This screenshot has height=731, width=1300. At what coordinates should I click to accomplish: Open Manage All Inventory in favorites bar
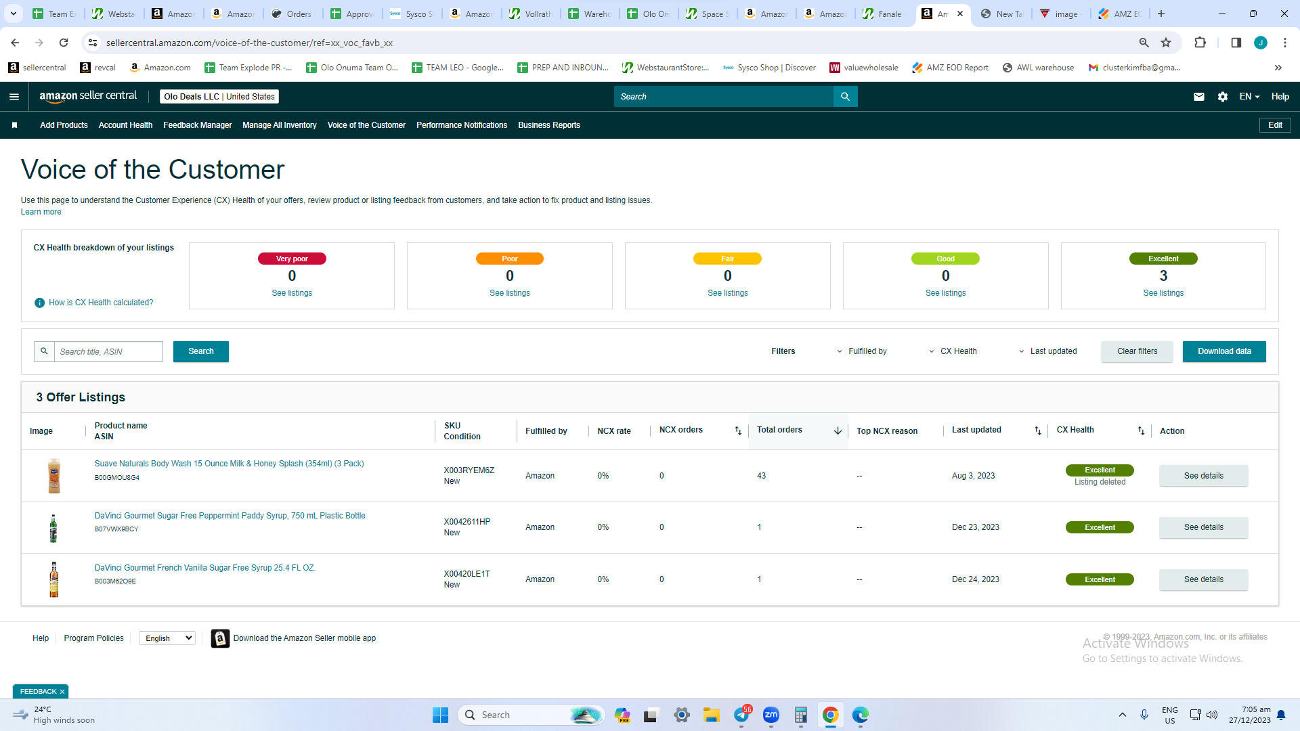click(x=280, y=125)
